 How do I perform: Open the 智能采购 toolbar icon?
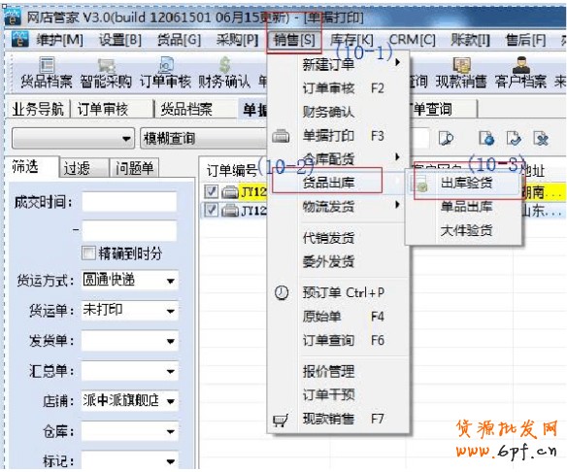click(x=106, y=65)
